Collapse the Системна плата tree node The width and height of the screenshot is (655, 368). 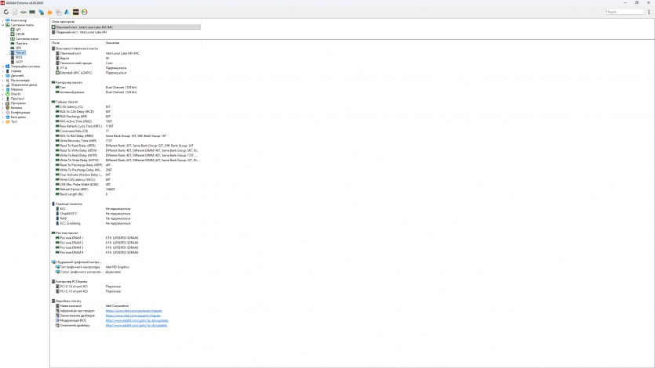point(2,25)
